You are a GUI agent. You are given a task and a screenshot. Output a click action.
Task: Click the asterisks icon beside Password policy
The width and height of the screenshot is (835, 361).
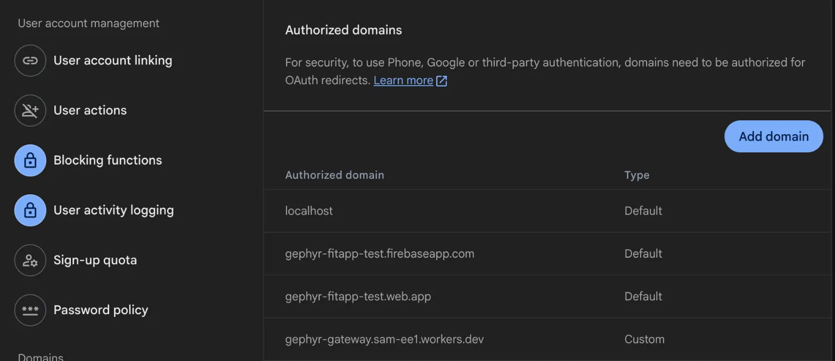tap(30, 310)
